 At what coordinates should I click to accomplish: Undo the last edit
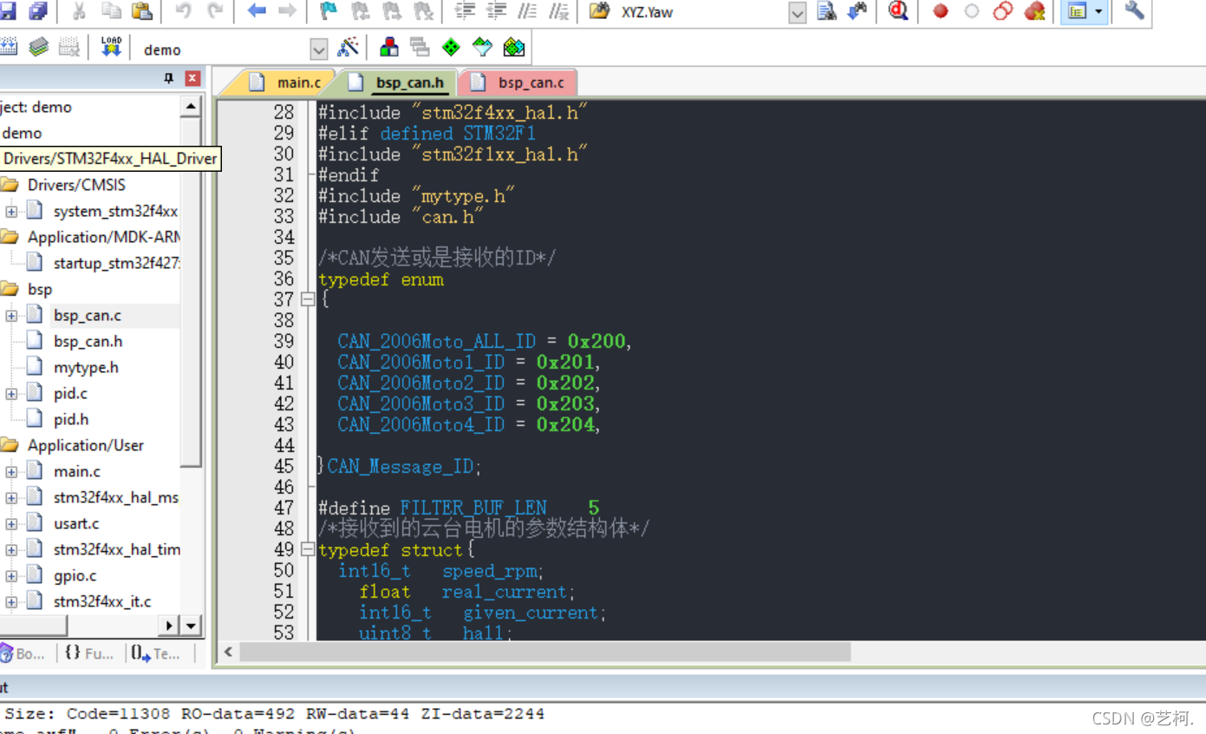(x=184, y=11)
